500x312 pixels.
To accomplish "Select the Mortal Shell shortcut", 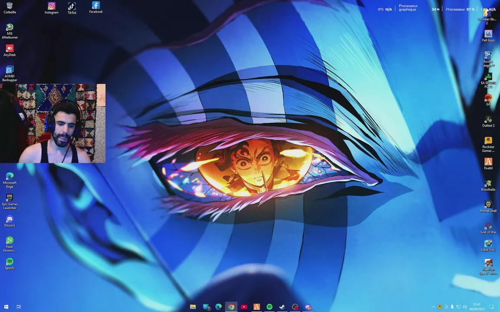I will (488, 207).
